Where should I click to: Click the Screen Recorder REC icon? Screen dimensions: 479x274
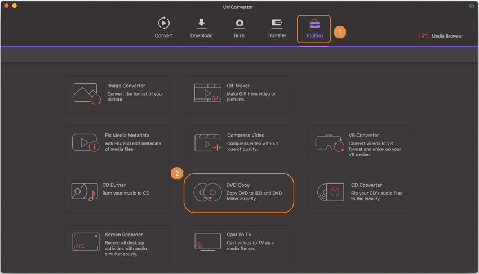point(86,242)
